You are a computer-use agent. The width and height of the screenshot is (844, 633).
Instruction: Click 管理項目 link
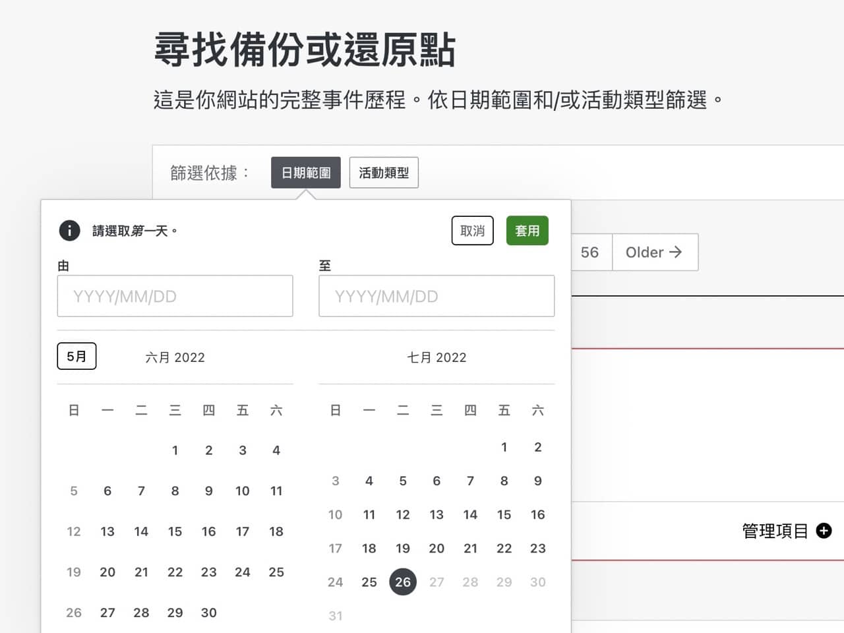pyautogui.click(x=775, y=531)
